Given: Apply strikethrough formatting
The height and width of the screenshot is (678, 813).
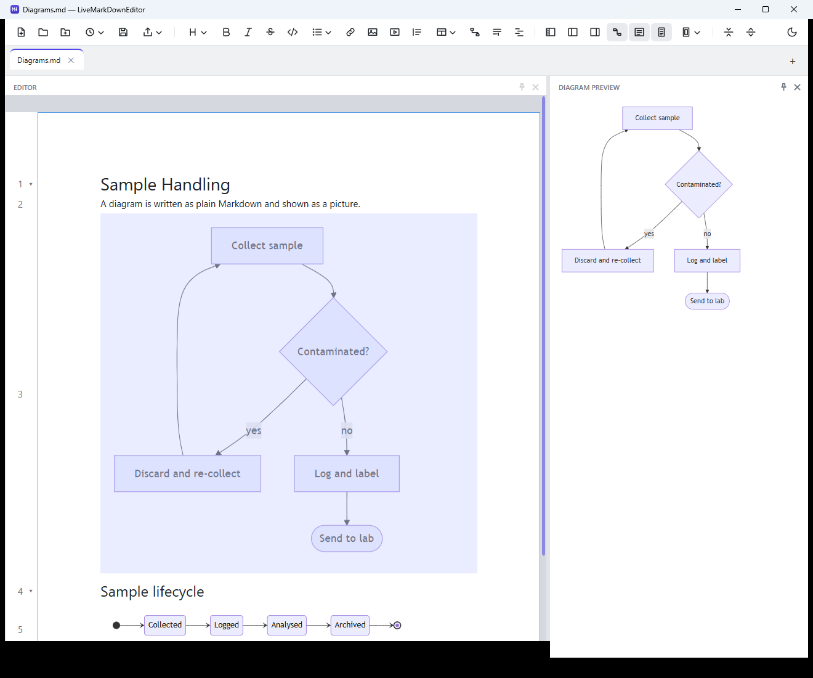Looking at the screenshot, I should (x=270, y=32).
